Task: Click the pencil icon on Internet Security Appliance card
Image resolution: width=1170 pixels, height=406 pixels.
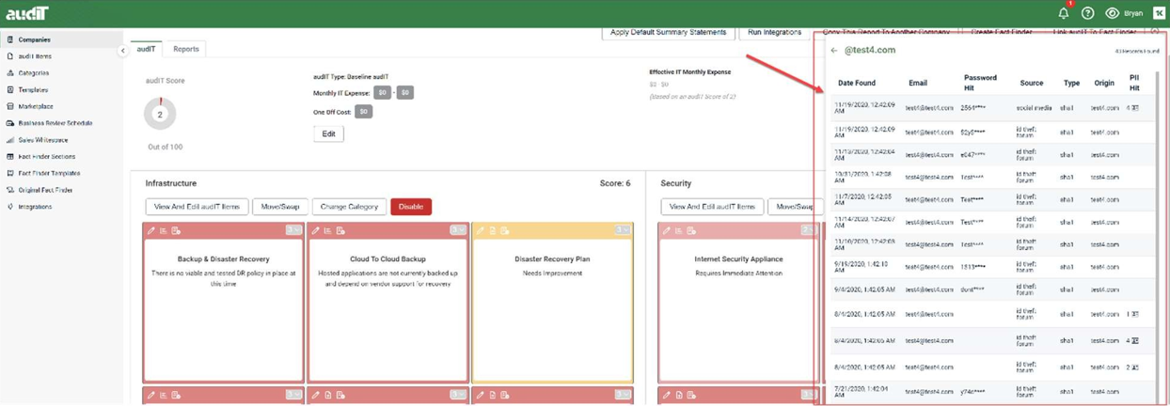Action: coord(667,230)
